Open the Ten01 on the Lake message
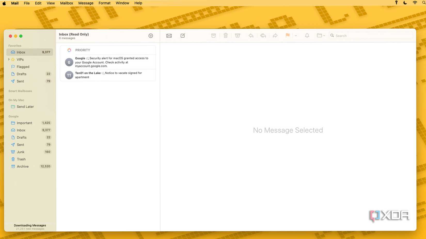The image size is (426, 239). point(108,75)
